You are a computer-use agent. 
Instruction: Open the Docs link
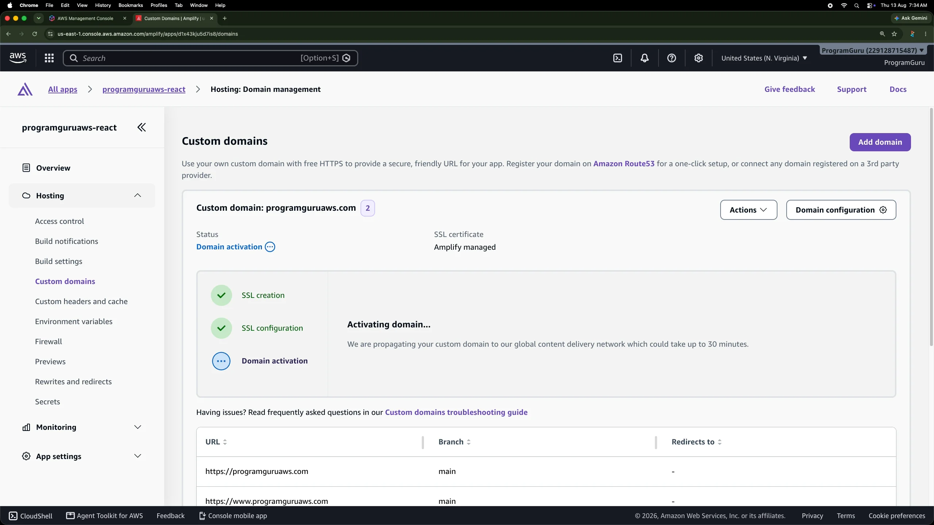tap(898, 89)
